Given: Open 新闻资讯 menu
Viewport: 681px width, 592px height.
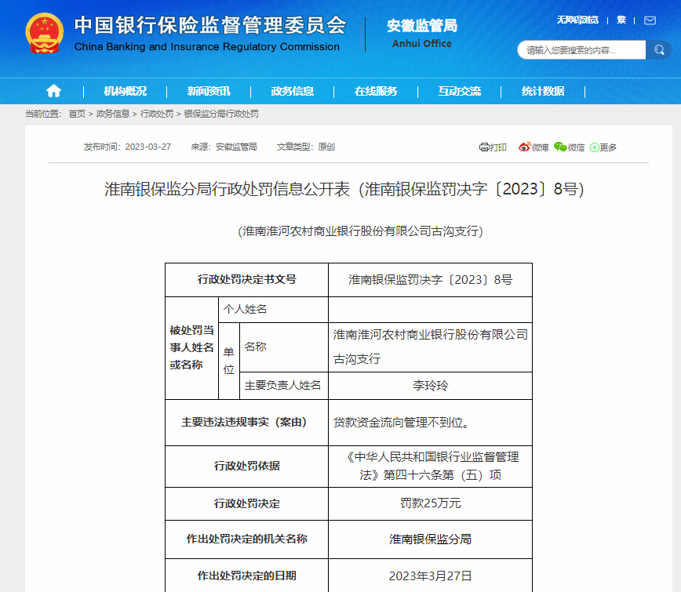Looking at the screenshot, I should point(209,91).
